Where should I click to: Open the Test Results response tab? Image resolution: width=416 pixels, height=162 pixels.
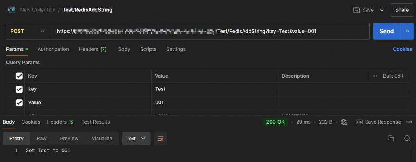pyautogui.click(x=95, y=122)
